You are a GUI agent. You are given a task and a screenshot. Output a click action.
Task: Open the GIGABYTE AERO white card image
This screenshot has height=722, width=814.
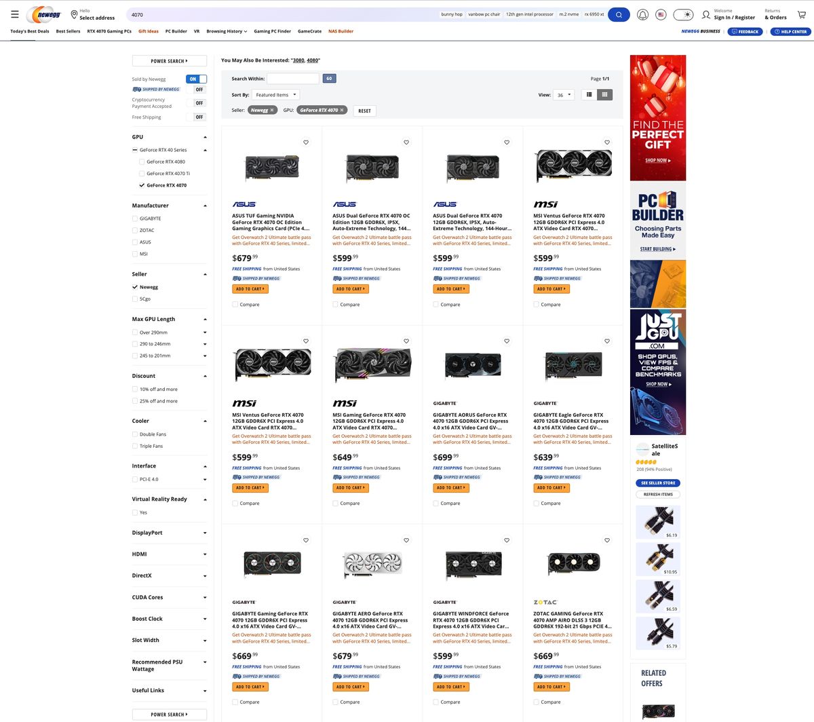372,565
